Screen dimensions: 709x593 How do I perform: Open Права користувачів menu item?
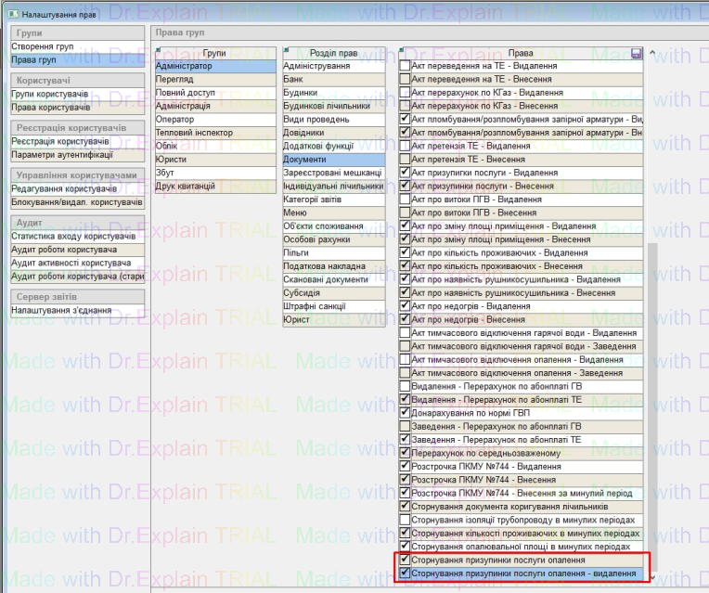click(x=50, y=107)
